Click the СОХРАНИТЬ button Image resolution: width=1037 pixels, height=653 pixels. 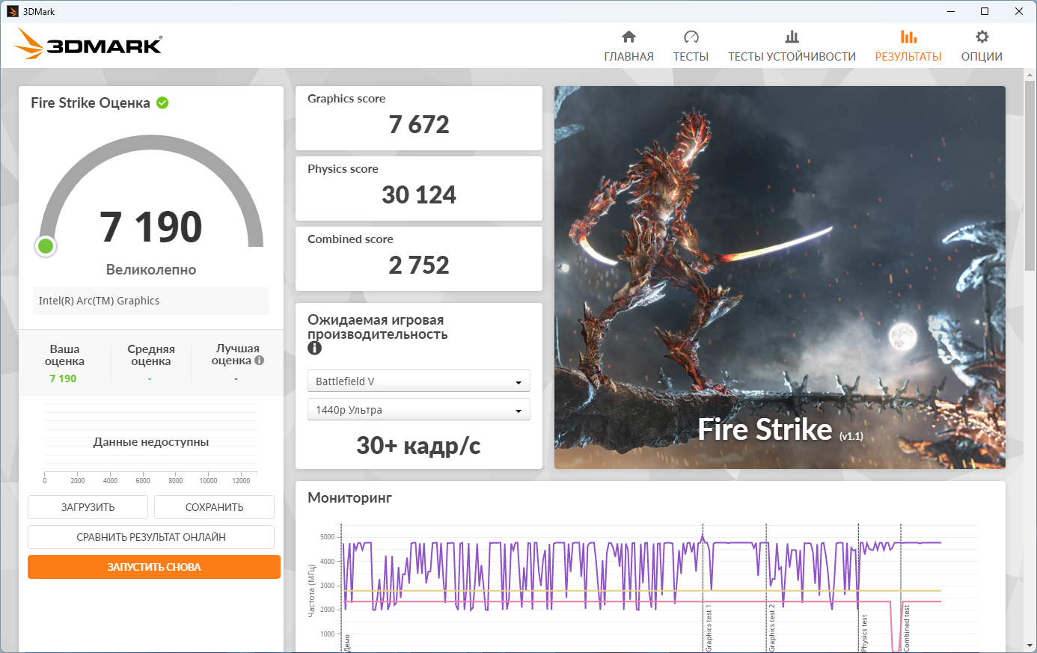pyautogui.click(x=214, y=507)
